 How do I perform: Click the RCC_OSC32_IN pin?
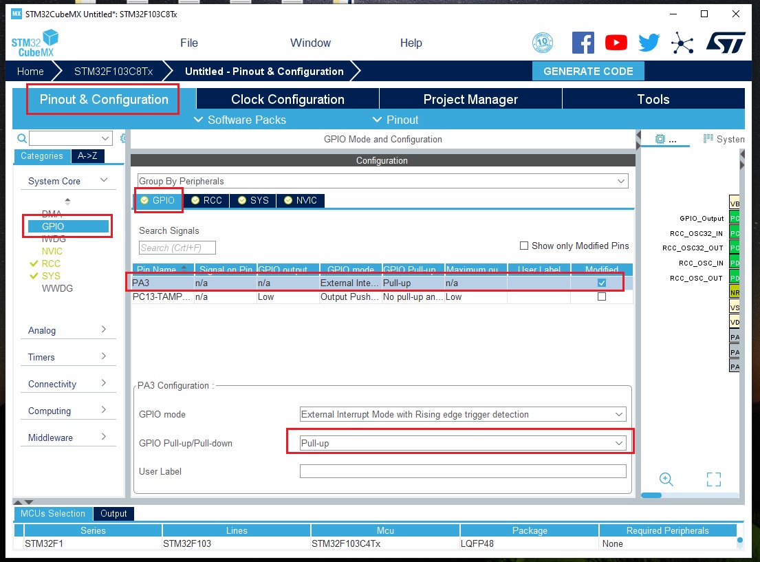pos(735,233)
